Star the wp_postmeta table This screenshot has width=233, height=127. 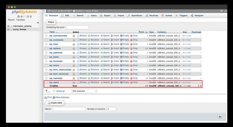coord(74,53)
